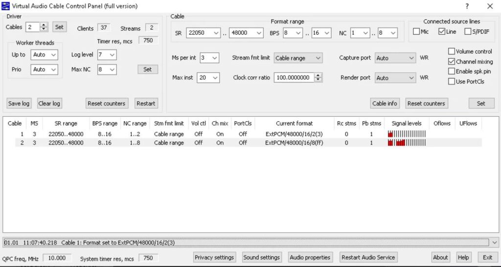Click the signal level meter of cable 2
The height and width of the screenshot is (267, 501).
coord(407,143)
